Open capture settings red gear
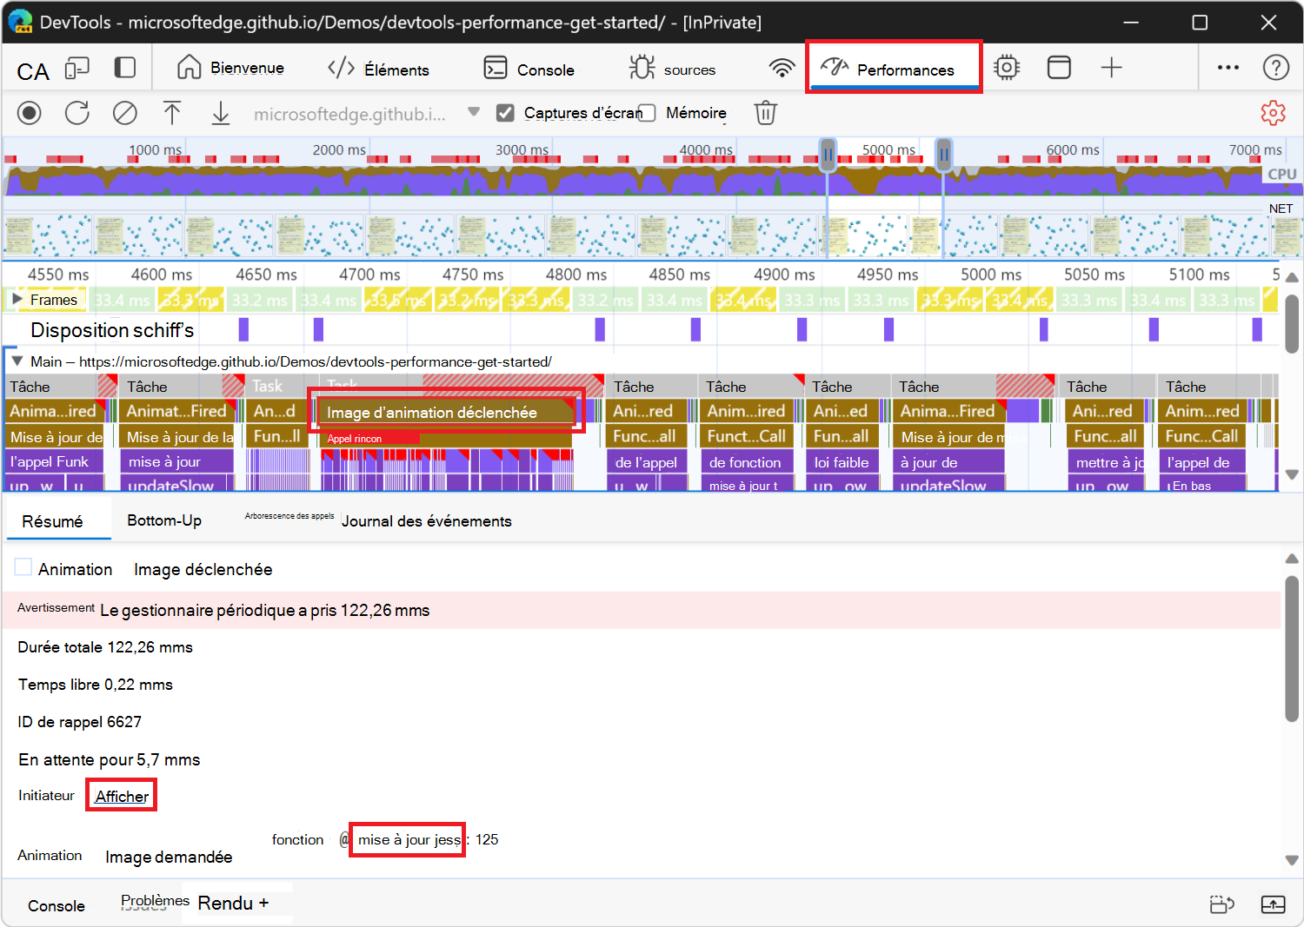The image size is (1304, 927). coord(1273,113)
